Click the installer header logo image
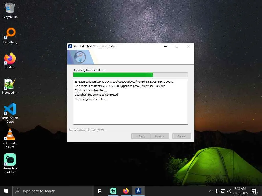262x196 pixels. 81,57
